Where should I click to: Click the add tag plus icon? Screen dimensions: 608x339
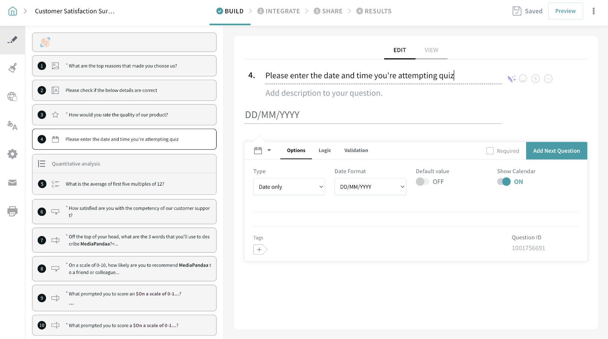(x=260, y=249)
